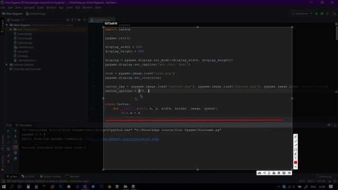This screenshot has height=190, width=338.
Task: Click the Debug bug icon in toolbar
Action: point(322,14)
